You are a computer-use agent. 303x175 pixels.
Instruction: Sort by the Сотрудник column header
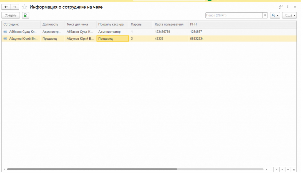tap(21, 24)
